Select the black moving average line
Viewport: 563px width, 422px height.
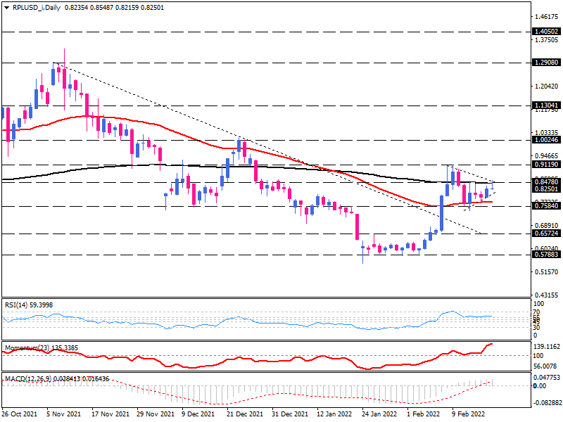141,166
